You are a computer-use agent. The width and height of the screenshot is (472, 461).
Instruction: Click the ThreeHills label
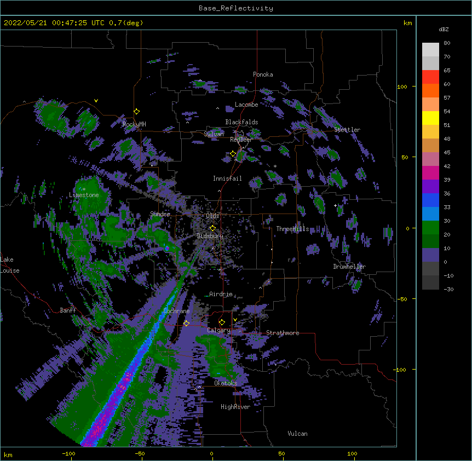coord(292,229)
